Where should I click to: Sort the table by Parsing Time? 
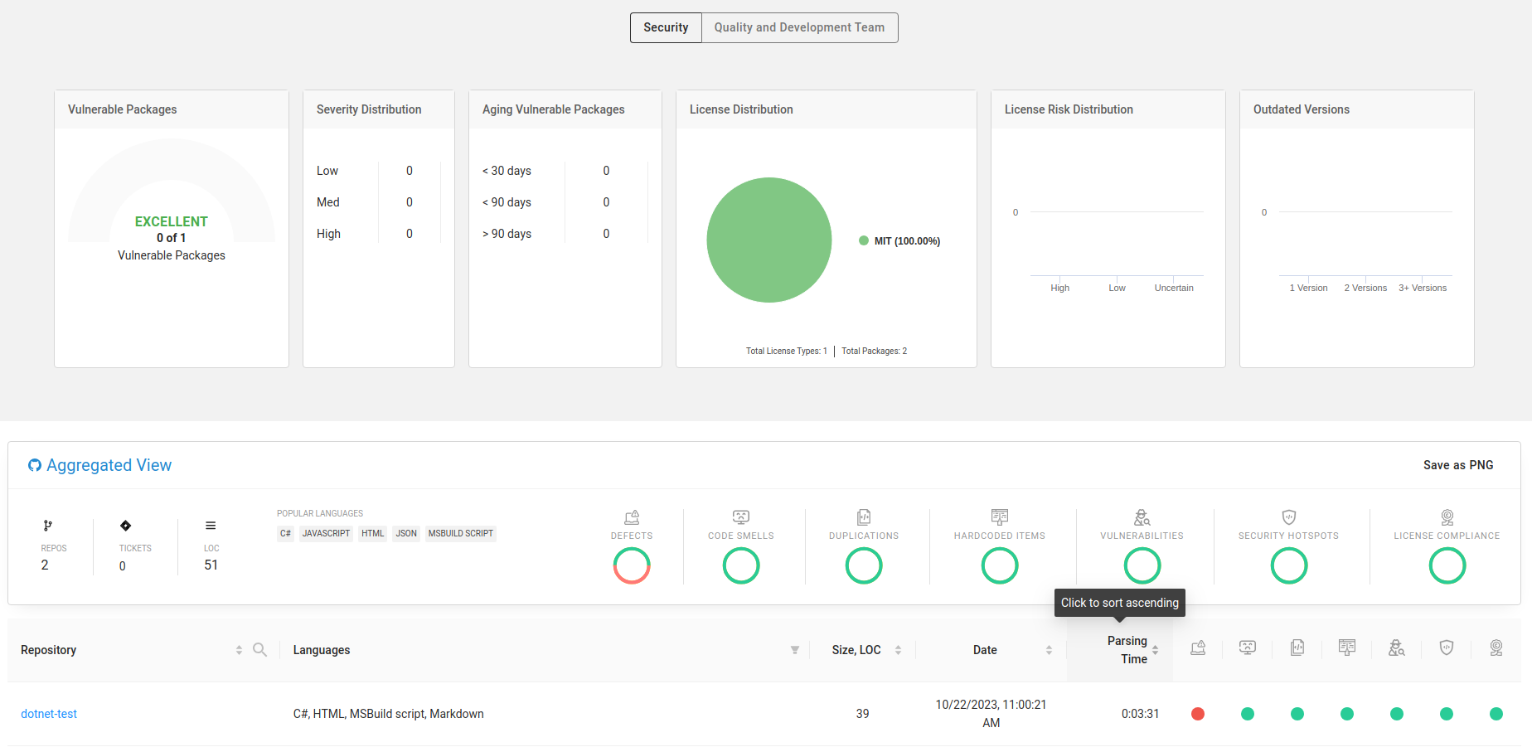[1155, 651]
